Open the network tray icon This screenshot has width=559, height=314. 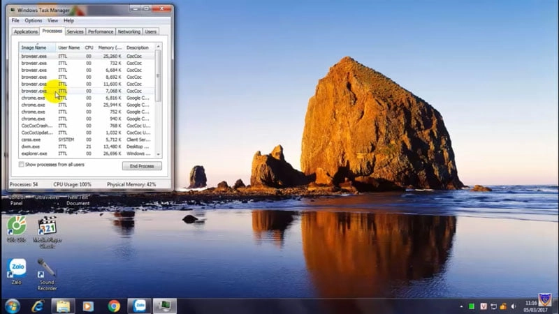click(x=493, y=306)
